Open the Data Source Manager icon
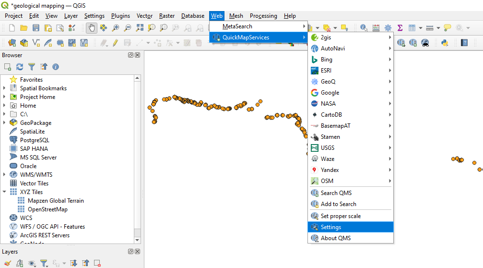This screenshot has width=483, height=268. (x=12, y=43)
